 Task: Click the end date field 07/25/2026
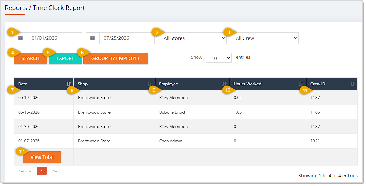coord(127,38)
